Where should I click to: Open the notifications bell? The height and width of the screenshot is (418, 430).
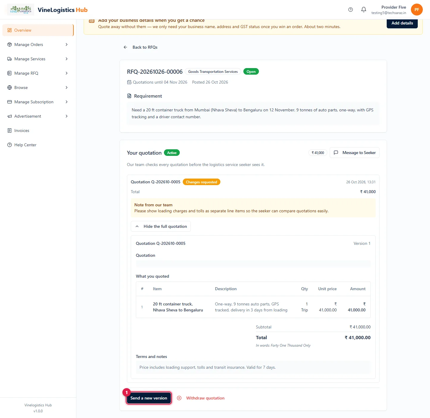pos(364,10)
